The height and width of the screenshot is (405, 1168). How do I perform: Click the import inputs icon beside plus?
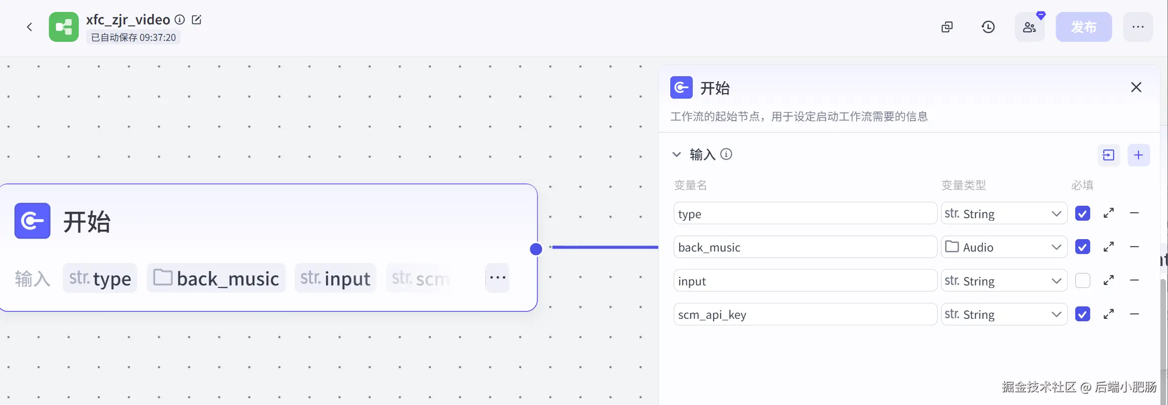(x=1109, y=155)
